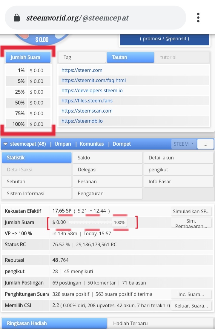Open the Ringkasan Hadiah tab
The height and width of the screenshot is (332, 215).
pos(54,323)
